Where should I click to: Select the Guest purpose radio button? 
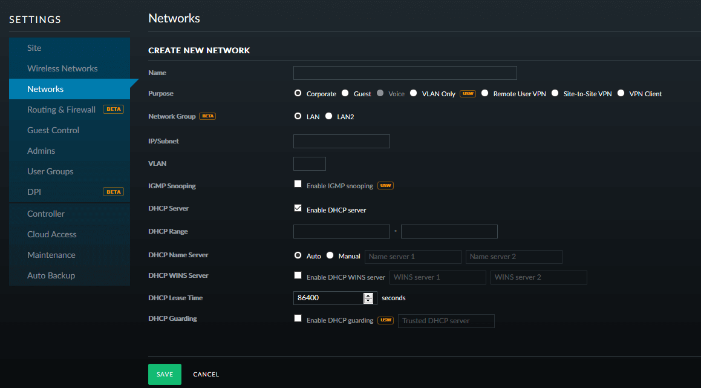click(345, 93)
